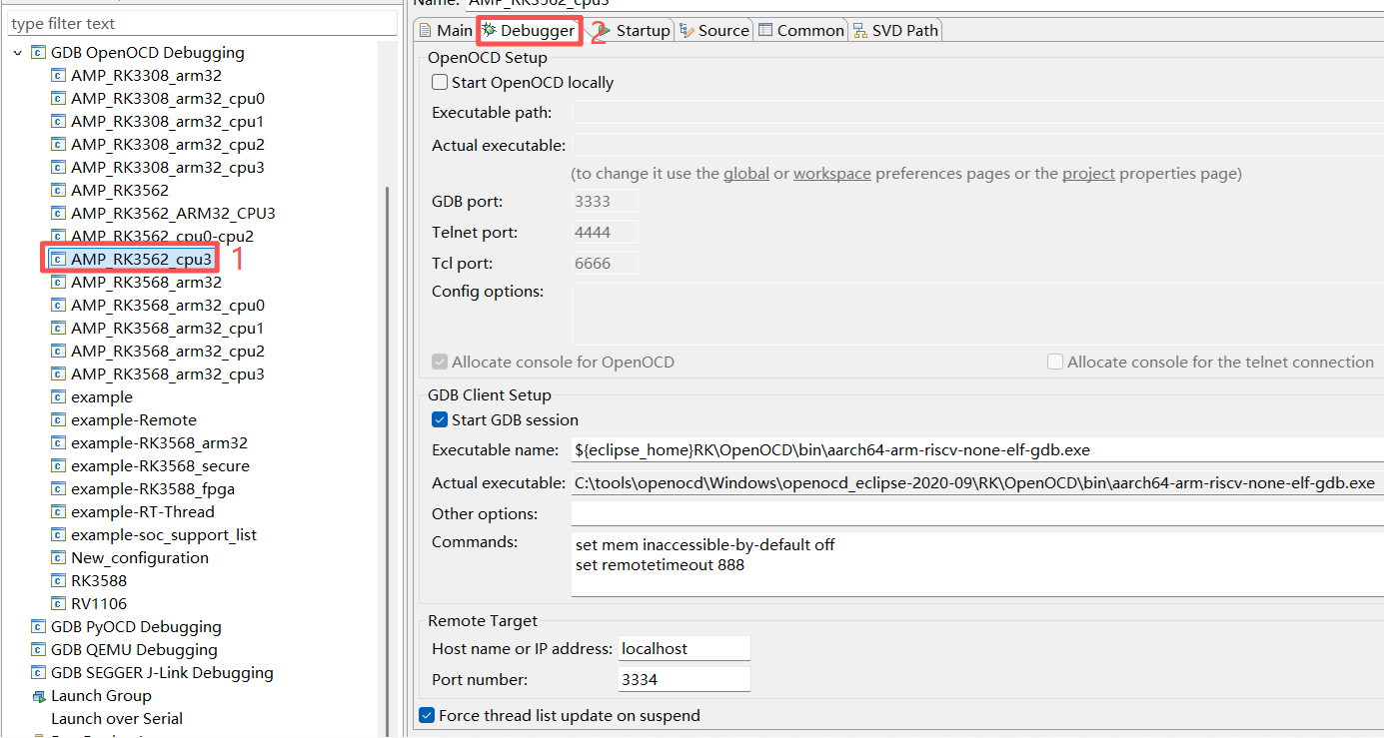Screen dimensions: 1384x738
Task: Click the GDB SEGGER J-Link Debugging icon
Action: tap(39, 673)
